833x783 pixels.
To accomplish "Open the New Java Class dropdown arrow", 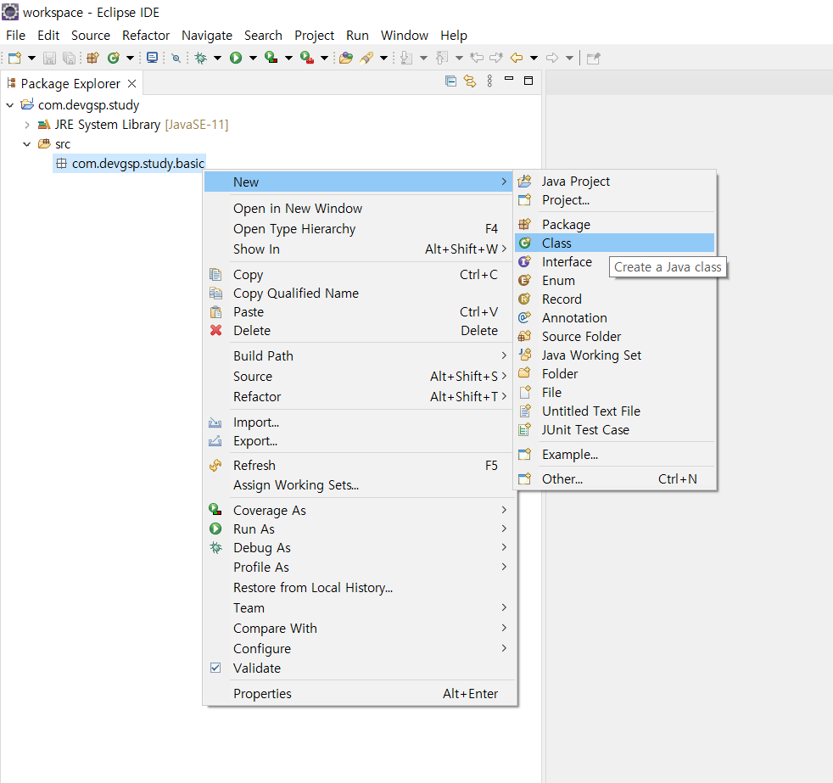I will (x=130, y=58).
